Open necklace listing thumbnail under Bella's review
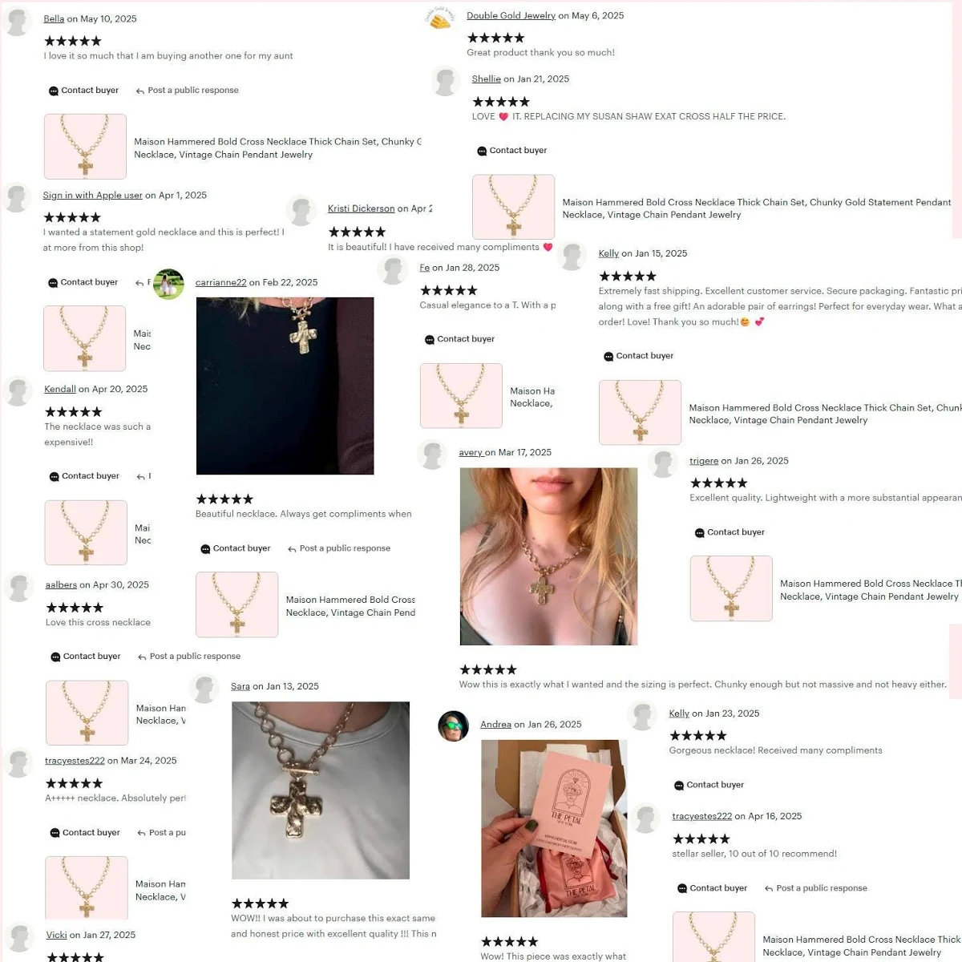The height and width of the screenshot is (962, 962). click(85, 147)
